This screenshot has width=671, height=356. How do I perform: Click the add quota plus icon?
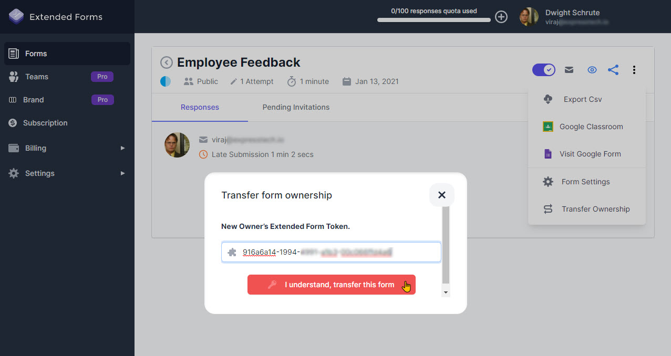pyautogui.click(x=501, y=17)
